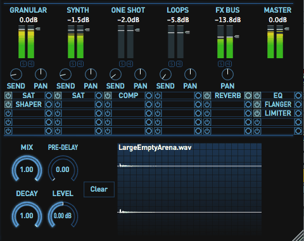The height and width of the screenshot is (241, 304).
Task: Click the ONE SHOT level value -2.0dB
Action: point(129,20)
